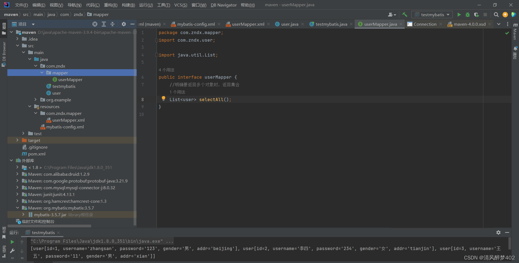519x263 pixels.
Task: Click the Run console vertical scrollbar
Action: 510,243
